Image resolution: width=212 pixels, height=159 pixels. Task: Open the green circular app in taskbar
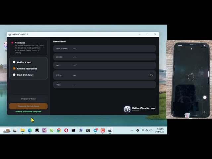[52, 130]
